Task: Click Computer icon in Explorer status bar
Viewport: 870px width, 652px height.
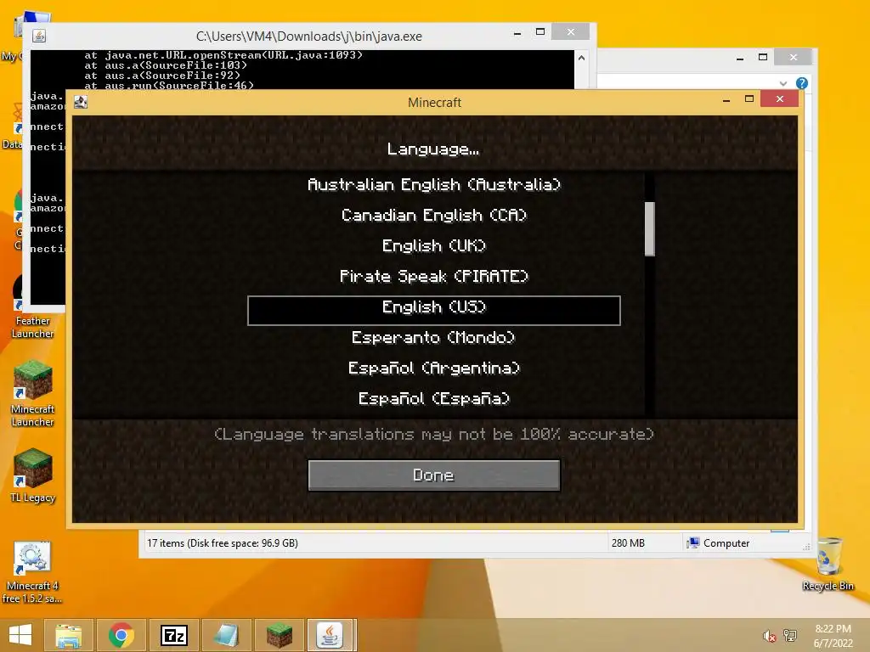Action: [693, 542]
